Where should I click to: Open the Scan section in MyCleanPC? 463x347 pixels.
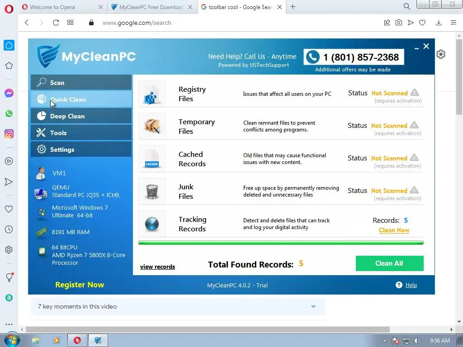tap(81, 82)
